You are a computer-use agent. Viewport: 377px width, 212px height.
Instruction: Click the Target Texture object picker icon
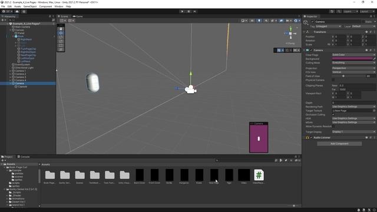374,111
